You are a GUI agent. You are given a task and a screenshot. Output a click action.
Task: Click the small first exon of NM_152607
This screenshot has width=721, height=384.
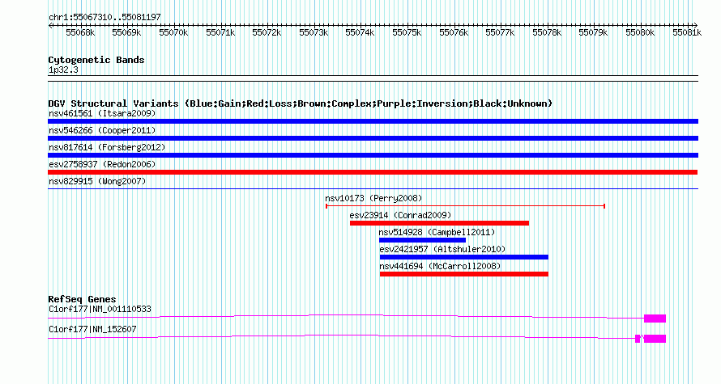coord(638,339)
